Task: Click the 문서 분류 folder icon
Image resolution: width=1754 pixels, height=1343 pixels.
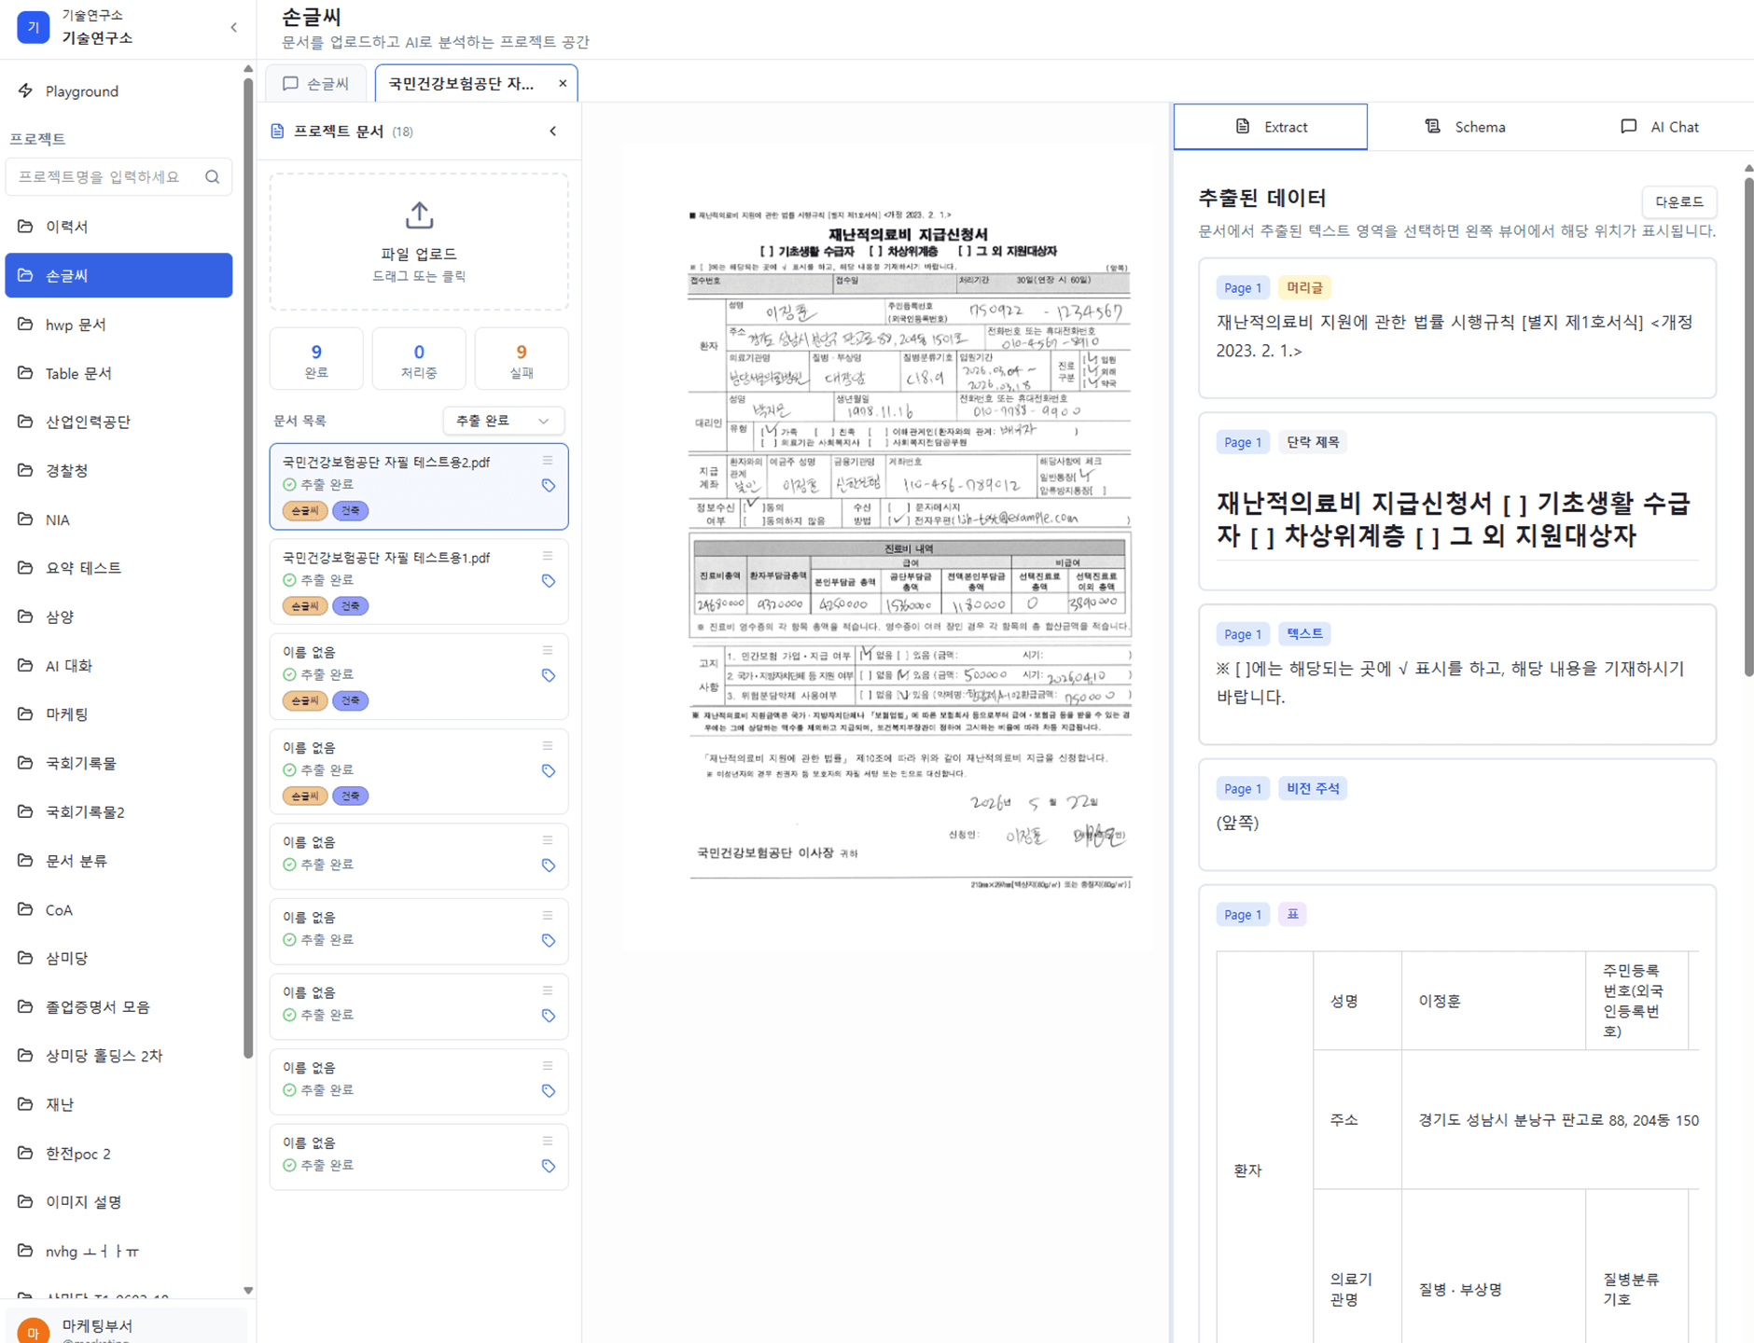Action: 25,860
